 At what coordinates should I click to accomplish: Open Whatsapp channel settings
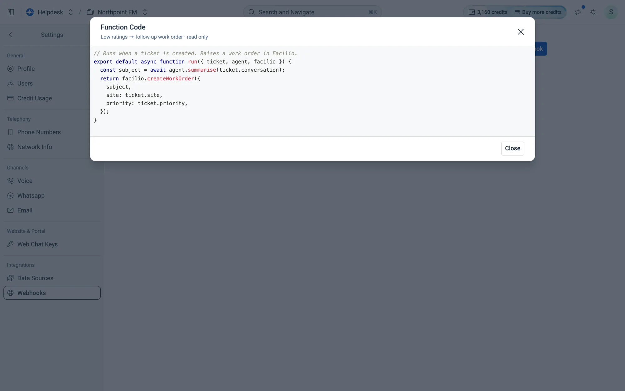point(52,195)
